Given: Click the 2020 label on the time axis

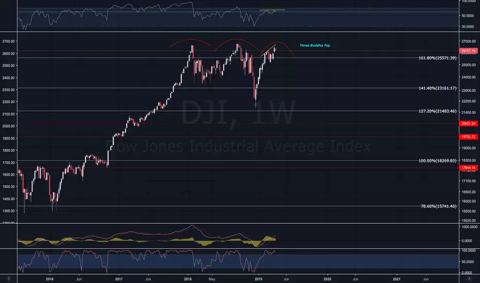Looking at the screenshot, I should [x=327, y=279].
